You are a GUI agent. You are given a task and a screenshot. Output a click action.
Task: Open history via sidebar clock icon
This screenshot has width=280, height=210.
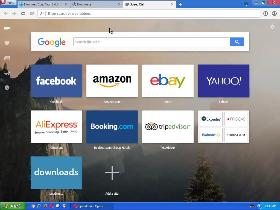pyautogui.click(x=7, y=87)
